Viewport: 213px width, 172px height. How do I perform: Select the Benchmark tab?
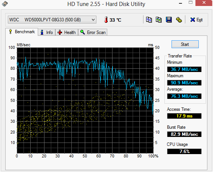click(x=22, y=32)
